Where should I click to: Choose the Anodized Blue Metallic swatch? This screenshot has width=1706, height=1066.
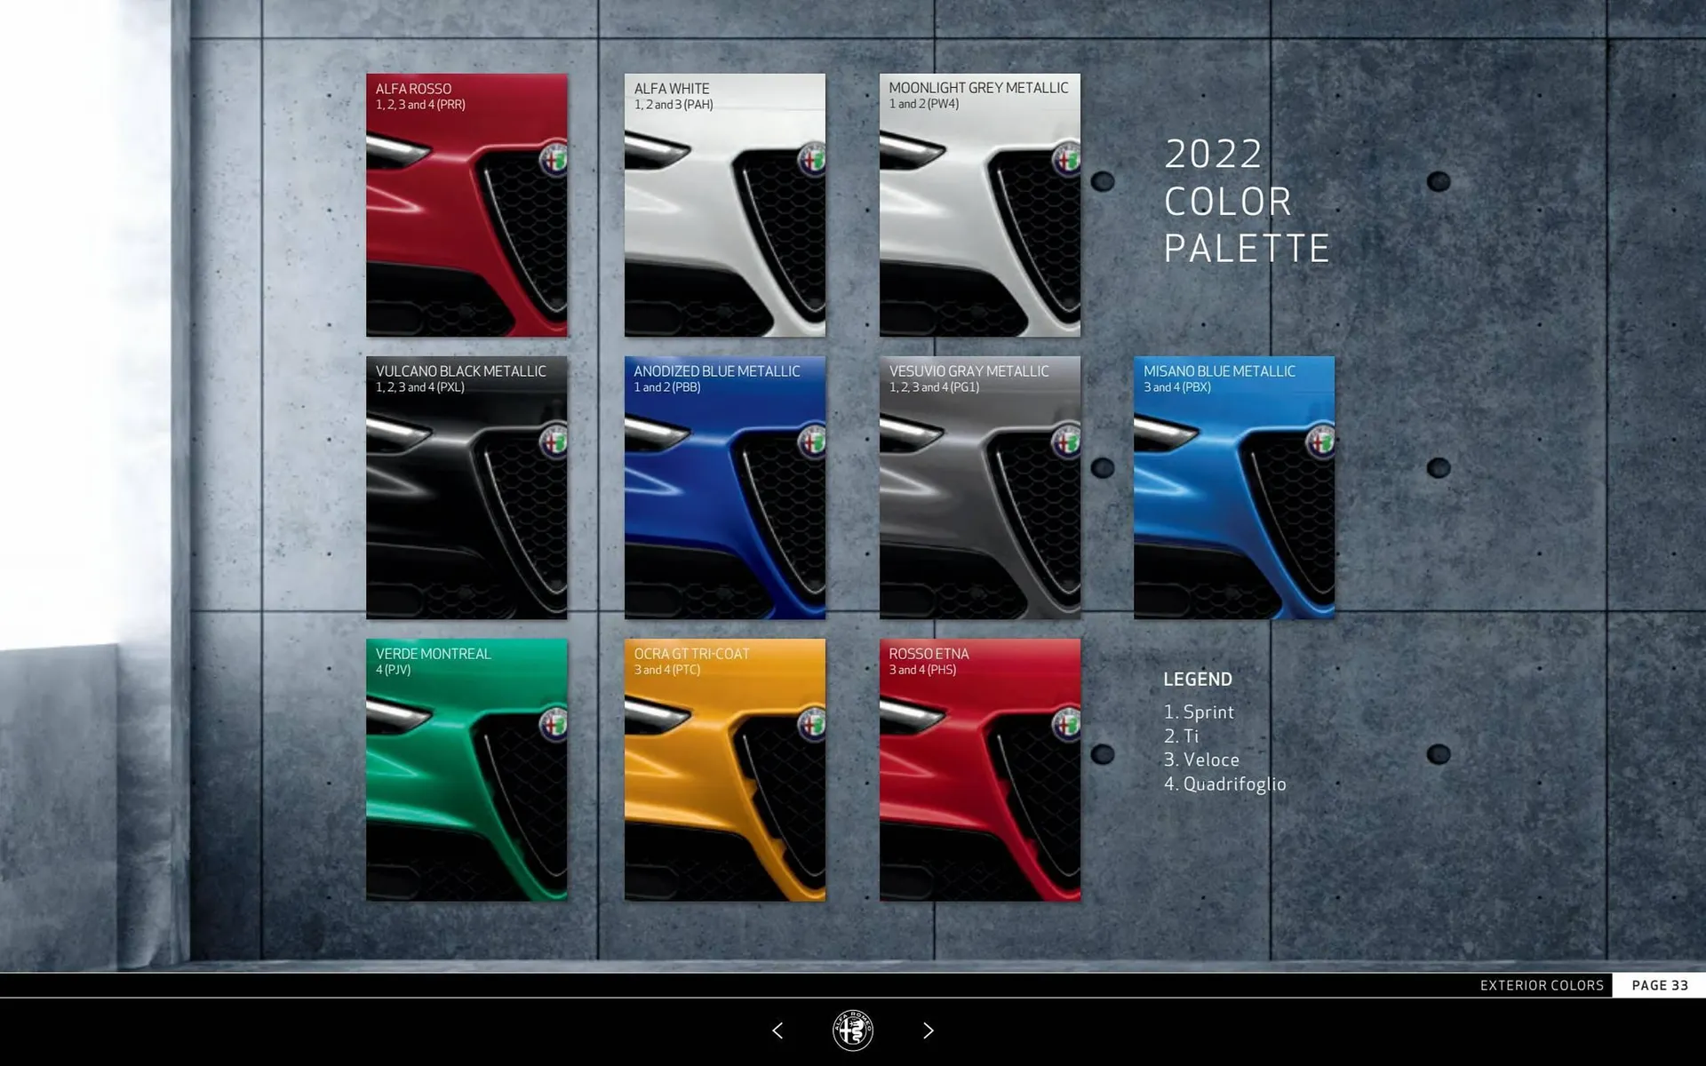click(x=725, y=488)
